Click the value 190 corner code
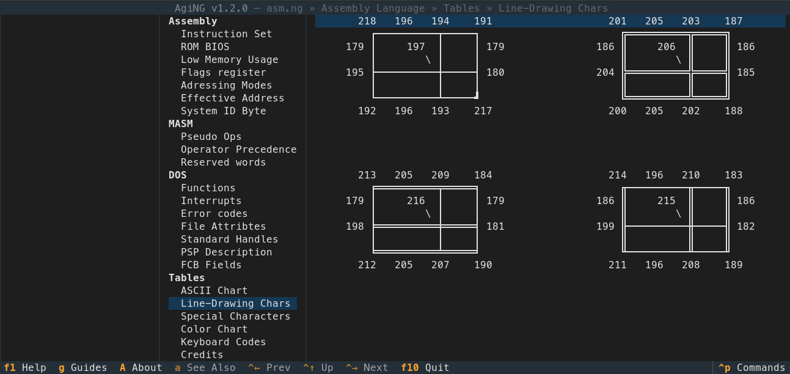The image size is (790, 374). pyautogui.click(x=483, y=265)
